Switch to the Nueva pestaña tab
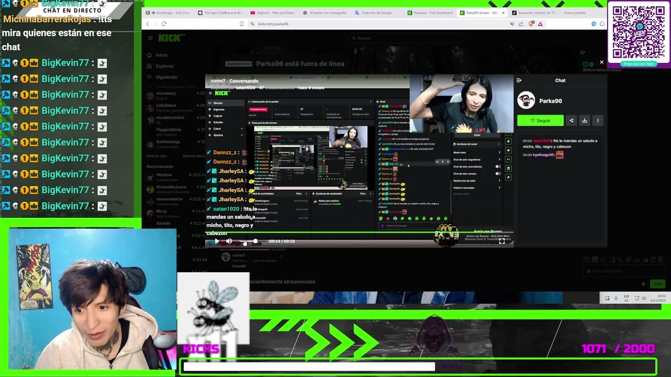Viewport: 671px width, 377px height. 575,13
